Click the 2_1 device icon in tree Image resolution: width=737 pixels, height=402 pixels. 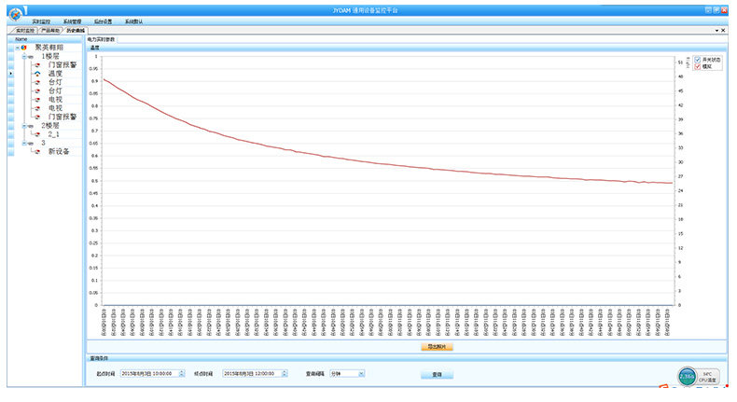[x=37, y=133]
